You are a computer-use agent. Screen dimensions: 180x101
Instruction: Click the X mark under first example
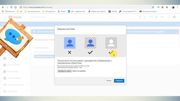coord(69,52)
